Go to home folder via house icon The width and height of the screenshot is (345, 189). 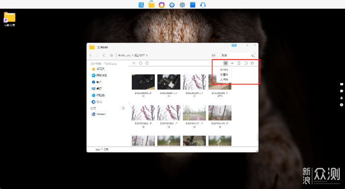coord(111,55)
